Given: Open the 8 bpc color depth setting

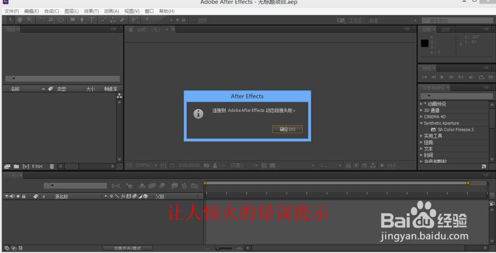Looking at the screenshot, I should (x=37, y=166).
